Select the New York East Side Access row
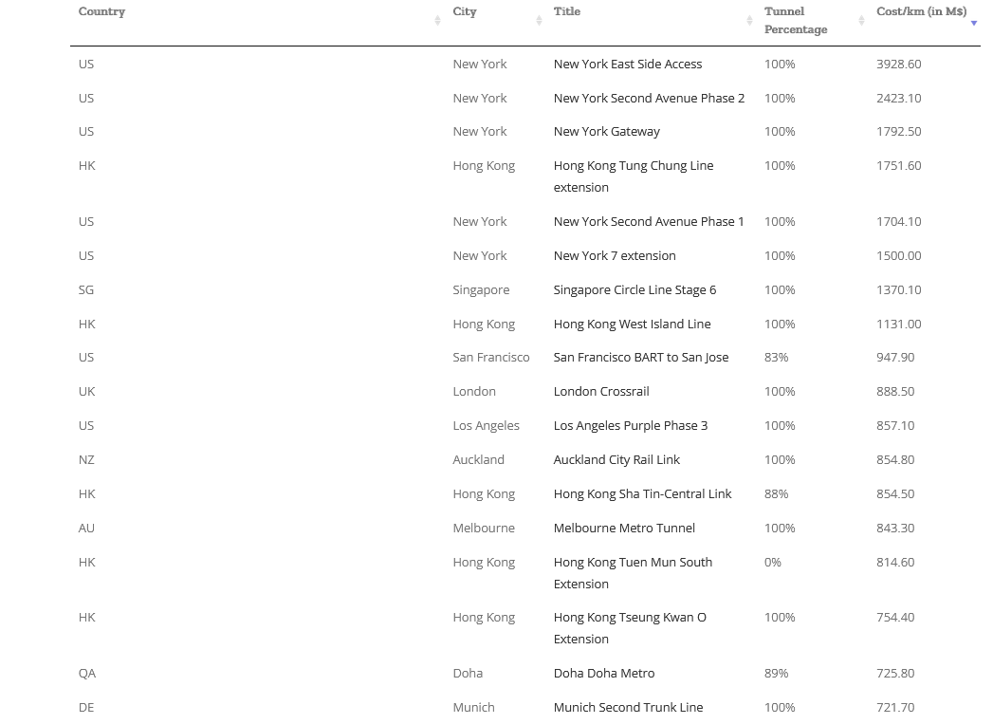Viewport: 993px width, 724px height. click(525, 64)
